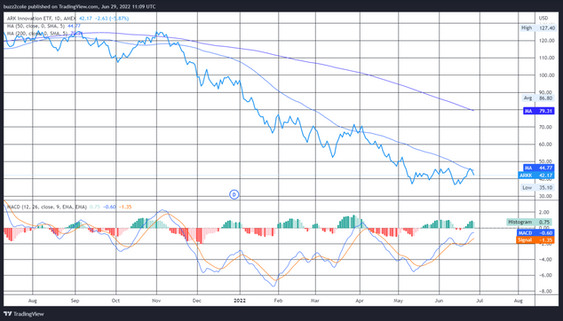Screen dimensions: 563x321
Task: Click the Low 35.10 price label
Action: pyautogui.click(x=537, y=187)
